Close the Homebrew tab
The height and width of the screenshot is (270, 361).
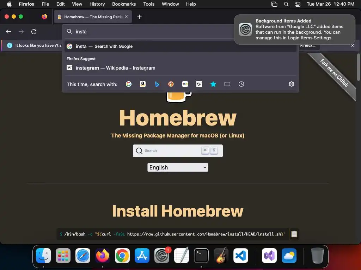click(126, 17)
